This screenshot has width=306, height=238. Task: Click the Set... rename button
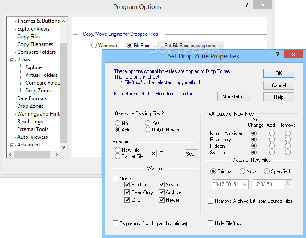[191, 153]
